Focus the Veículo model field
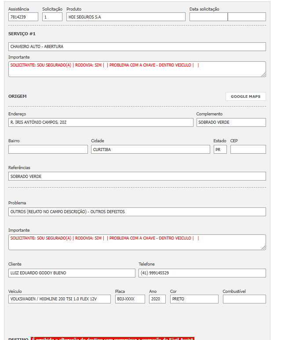 tap(59, 299)
